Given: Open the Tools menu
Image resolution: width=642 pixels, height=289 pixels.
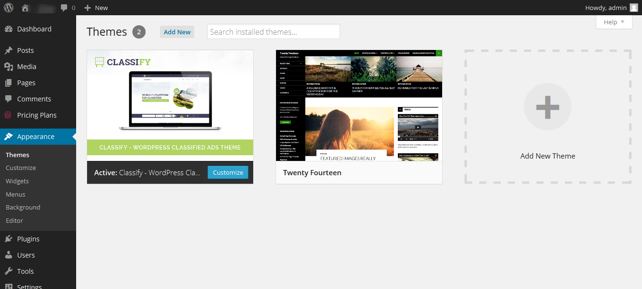Looking at the screenshot, I should [38, 271].
